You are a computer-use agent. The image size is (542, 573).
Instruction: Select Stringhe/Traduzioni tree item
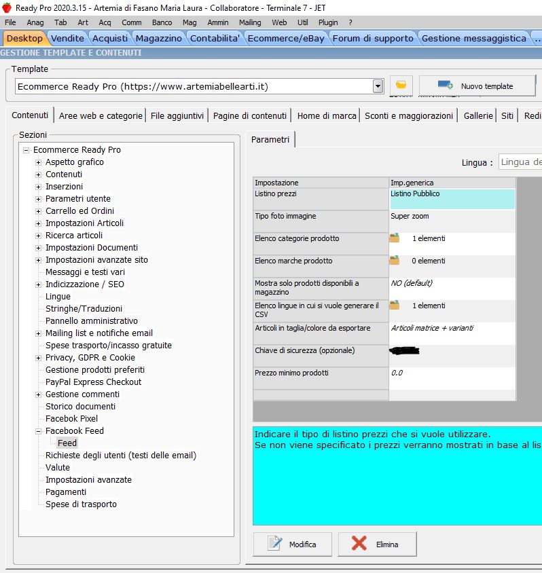tap(84, 309)
